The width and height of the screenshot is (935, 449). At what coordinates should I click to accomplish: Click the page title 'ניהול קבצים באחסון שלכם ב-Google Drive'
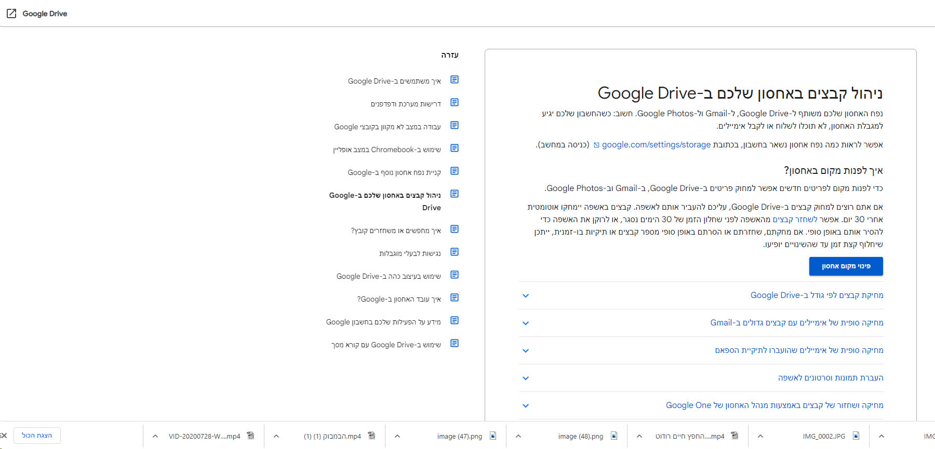click(740, 93)
